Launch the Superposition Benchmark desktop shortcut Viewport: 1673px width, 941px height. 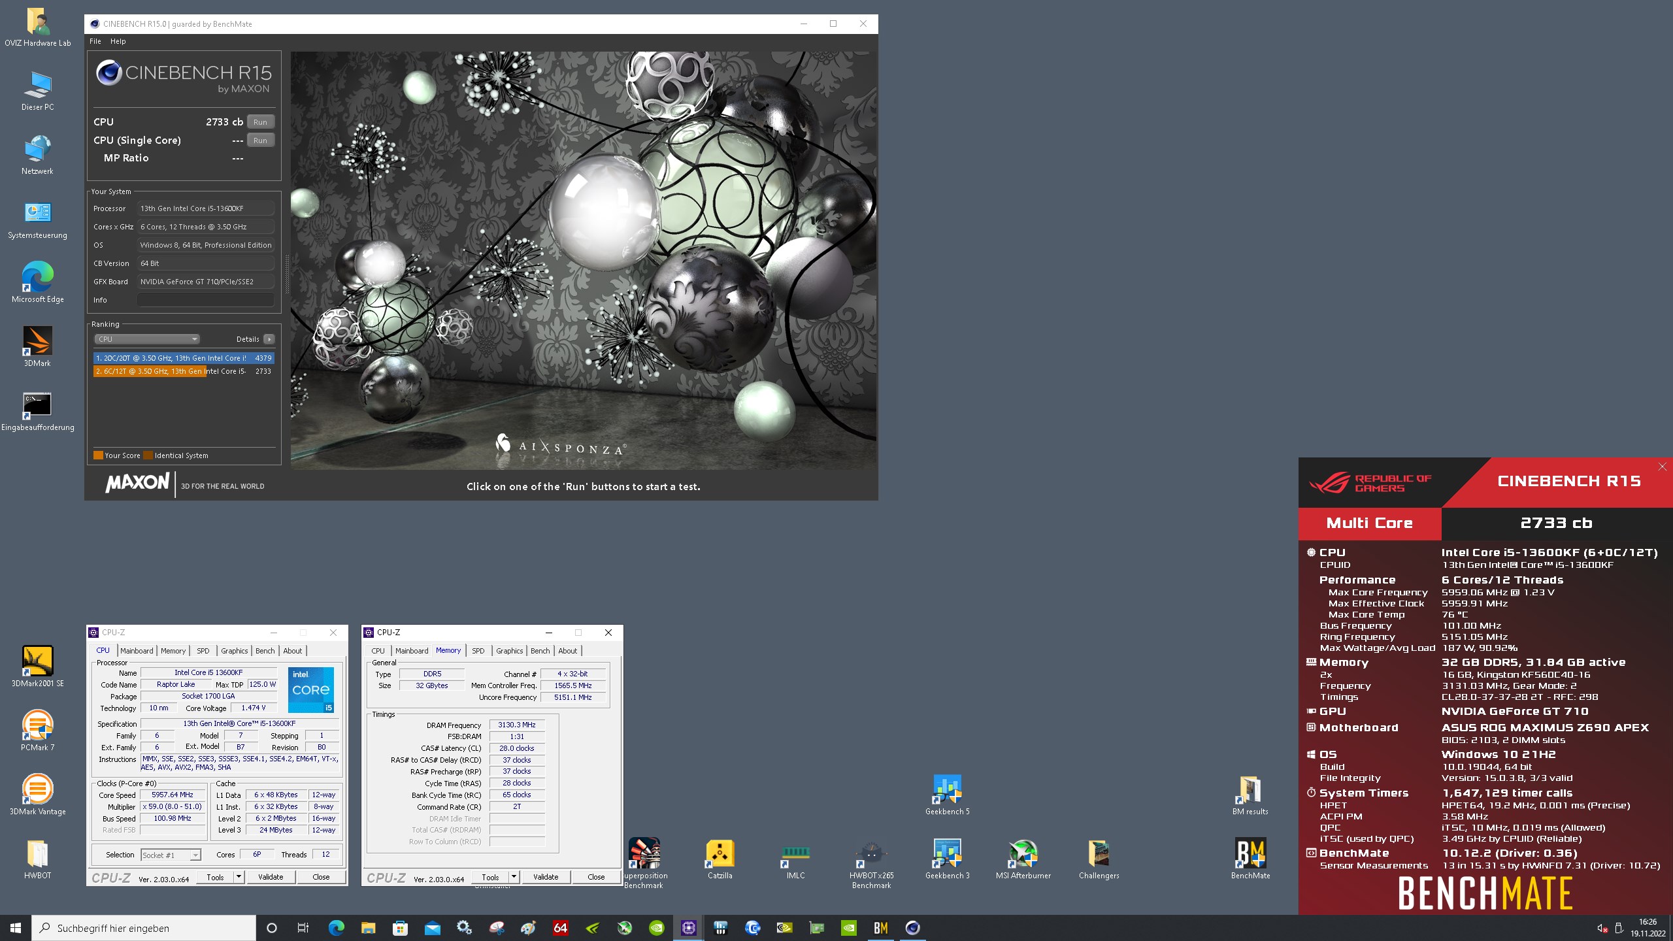point(644,863)
